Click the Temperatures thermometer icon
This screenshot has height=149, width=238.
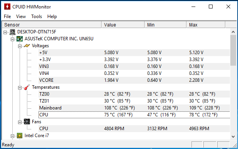(27, 87)
